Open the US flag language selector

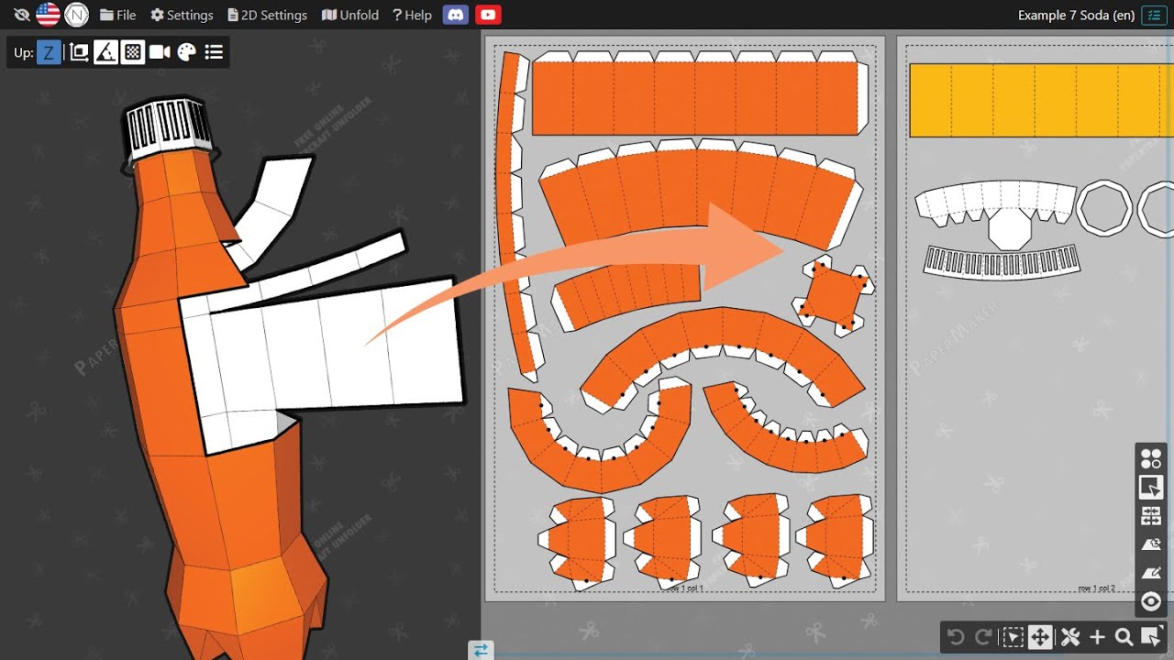click(48, 15)
